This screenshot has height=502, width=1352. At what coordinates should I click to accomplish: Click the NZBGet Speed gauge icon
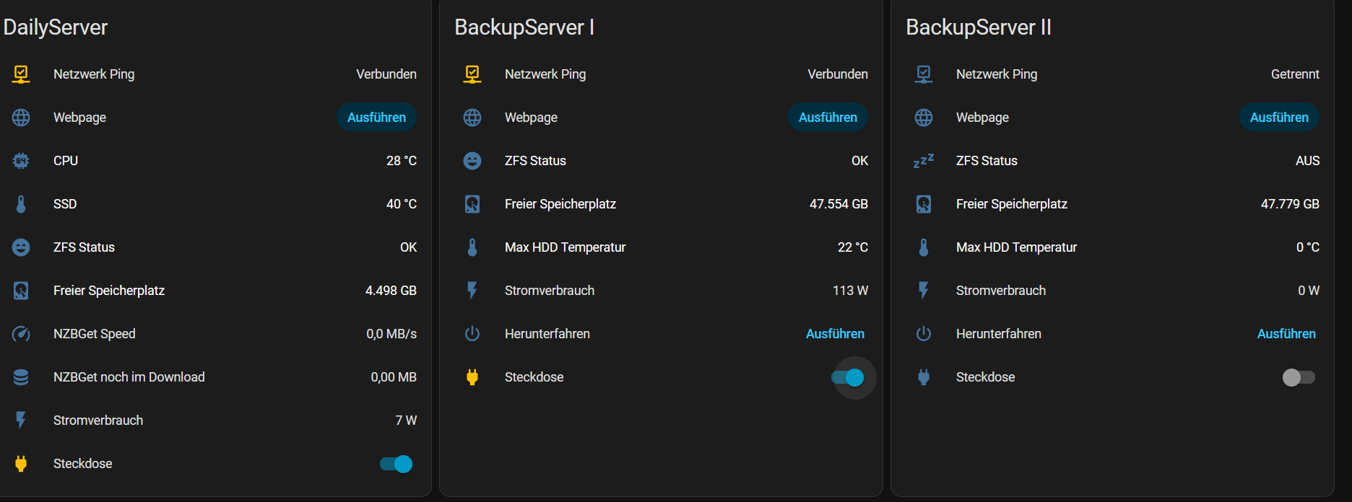pyautogui.click(x=21, y=334)
